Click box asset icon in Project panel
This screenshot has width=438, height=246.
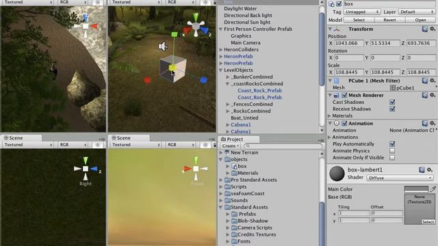point(234,166)
